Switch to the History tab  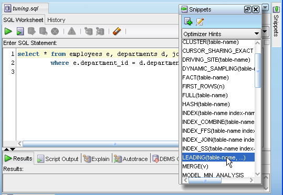click(x=56, y=20)
